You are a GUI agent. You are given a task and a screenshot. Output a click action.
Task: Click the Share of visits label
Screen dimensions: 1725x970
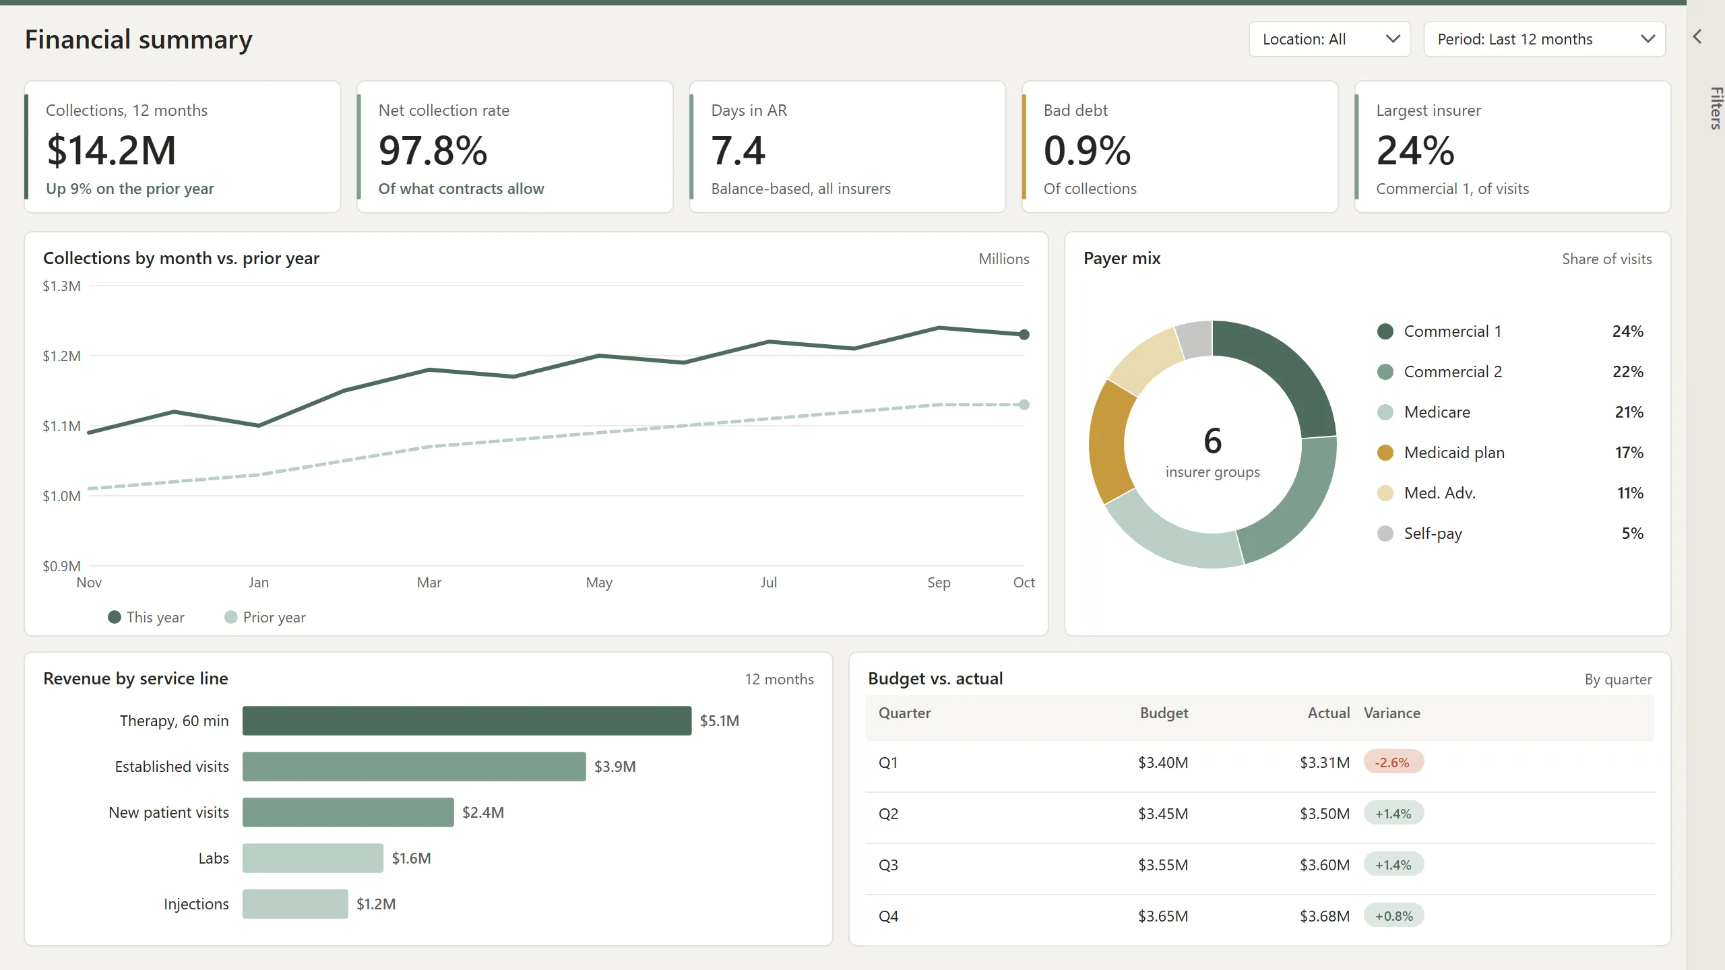point(1606,259)
